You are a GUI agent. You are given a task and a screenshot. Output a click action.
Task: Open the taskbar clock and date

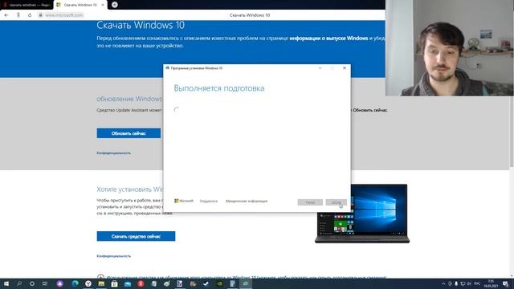(x=491, y=283)
